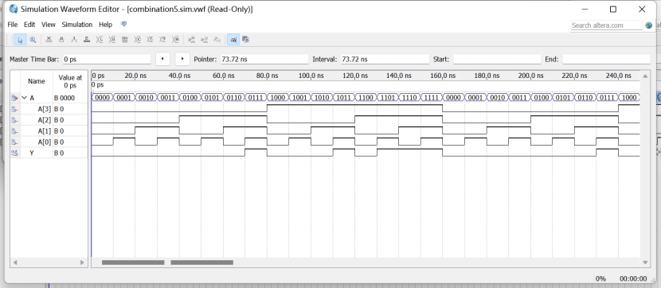Apply High Impedance (Z) value
Screen dimensions: 661x288
87,40
